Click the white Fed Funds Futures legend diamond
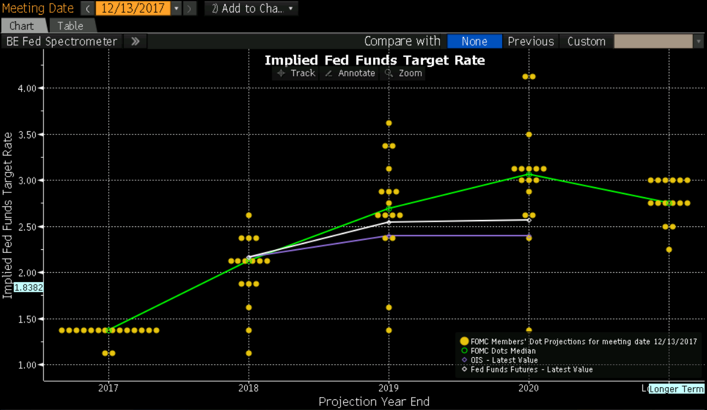707x410 pixels. coord(465,370)
